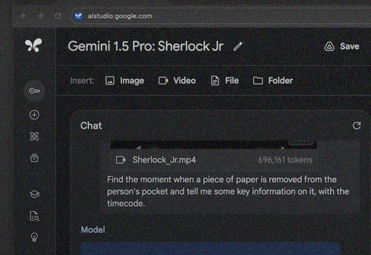
Task: Reset the chat with refresh icon
Action: point(357,125)
